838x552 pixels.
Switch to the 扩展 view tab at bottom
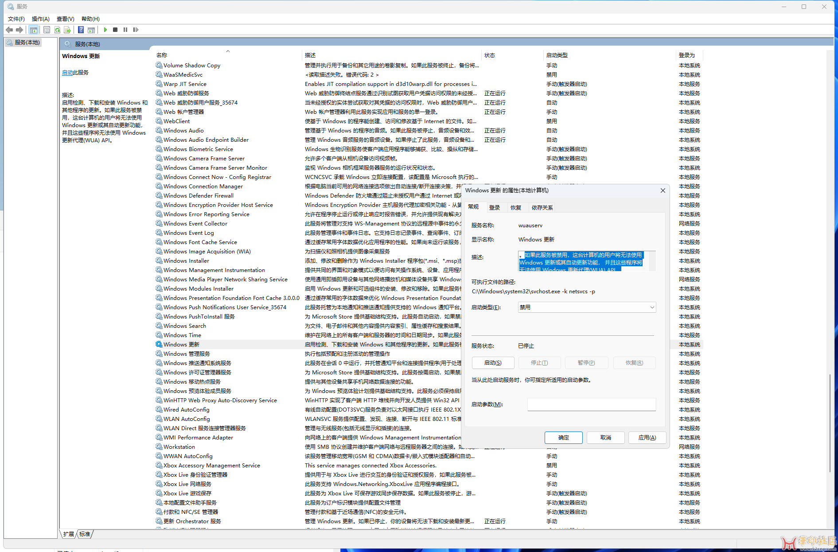pos(69,534)
